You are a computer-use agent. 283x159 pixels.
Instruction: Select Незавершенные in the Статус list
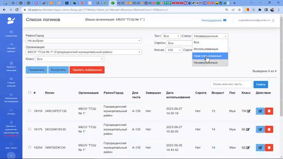210,63
